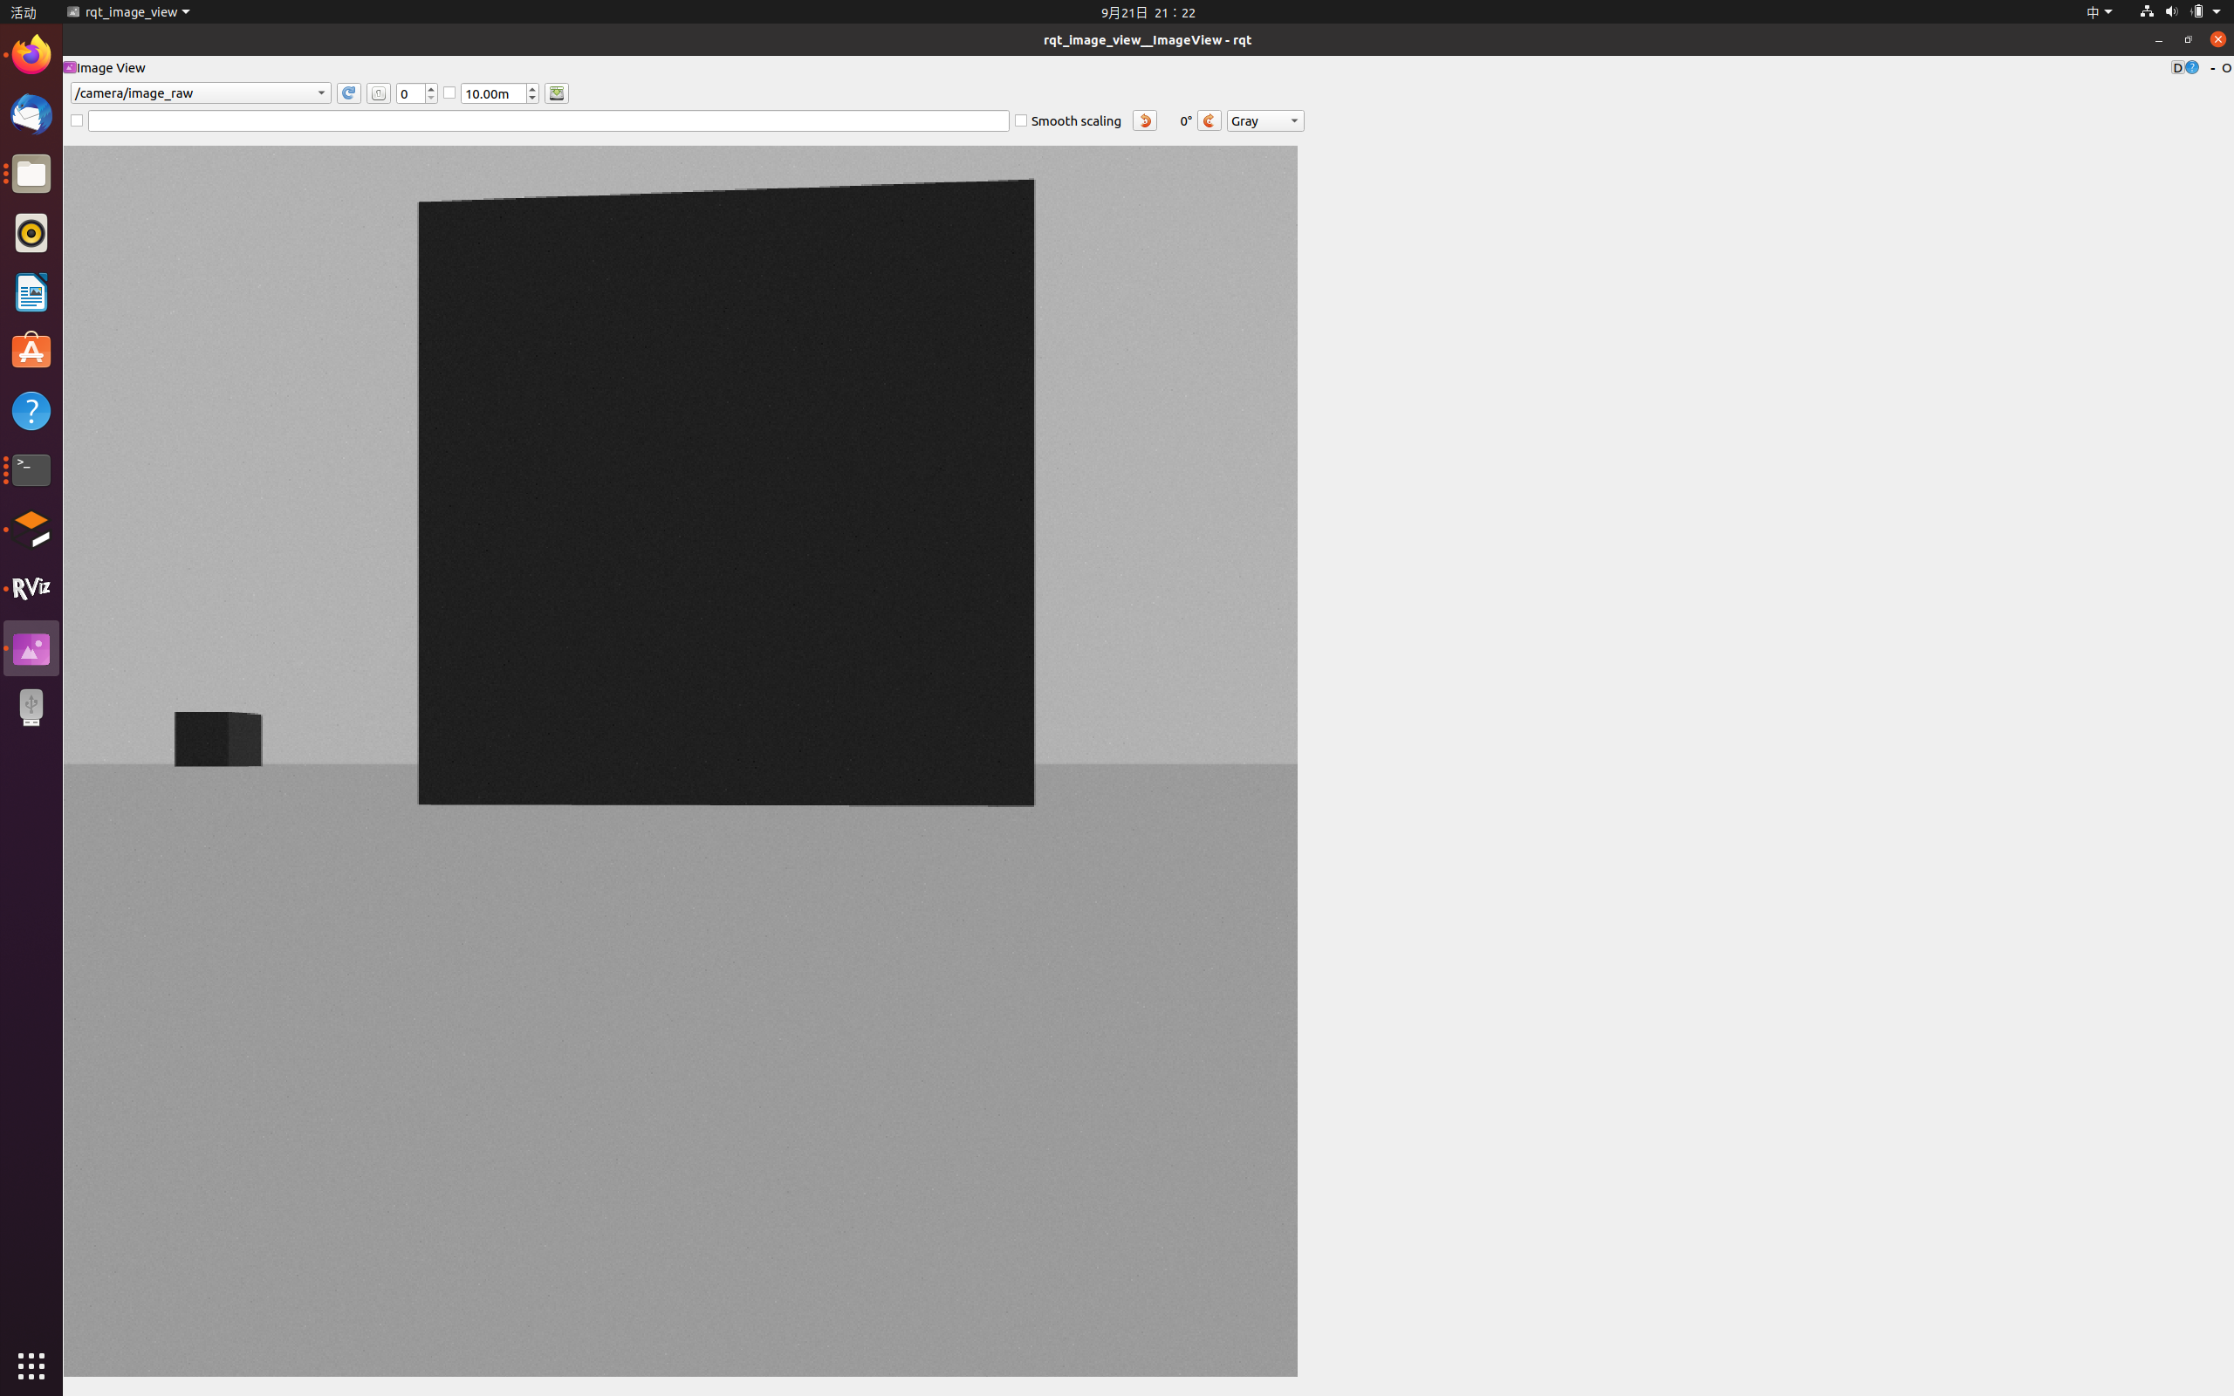Screen dimensions: 2234x1396
Task: Click the zoom 1:1 original size button
Action: [x=379, y=93]
